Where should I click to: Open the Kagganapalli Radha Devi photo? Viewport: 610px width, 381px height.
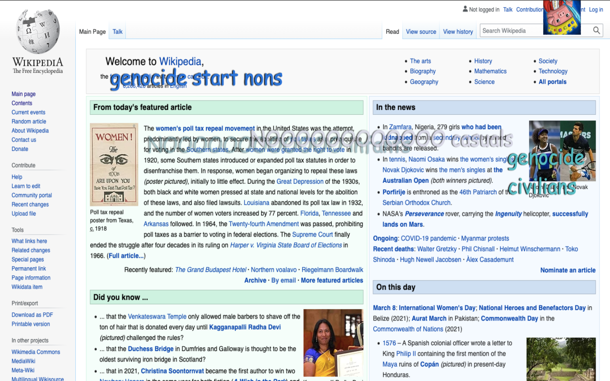(333, 343)
